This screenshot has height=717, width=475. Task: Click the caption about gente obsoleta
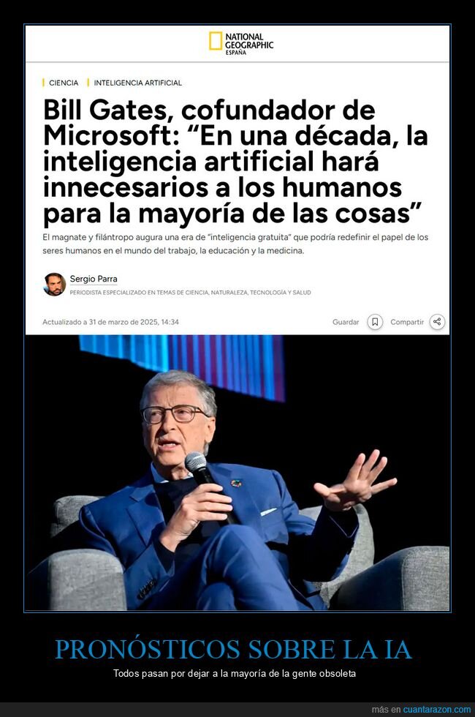click(235, 674)
